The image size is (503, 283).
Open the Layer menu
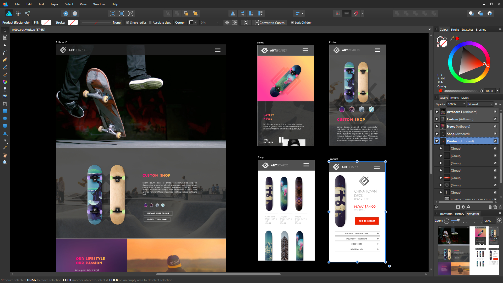pos(54,4)
